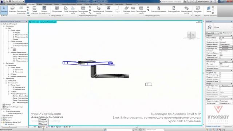Select the Труба pipe tool
The image size is (233, 131).
[x=66, y=9]
